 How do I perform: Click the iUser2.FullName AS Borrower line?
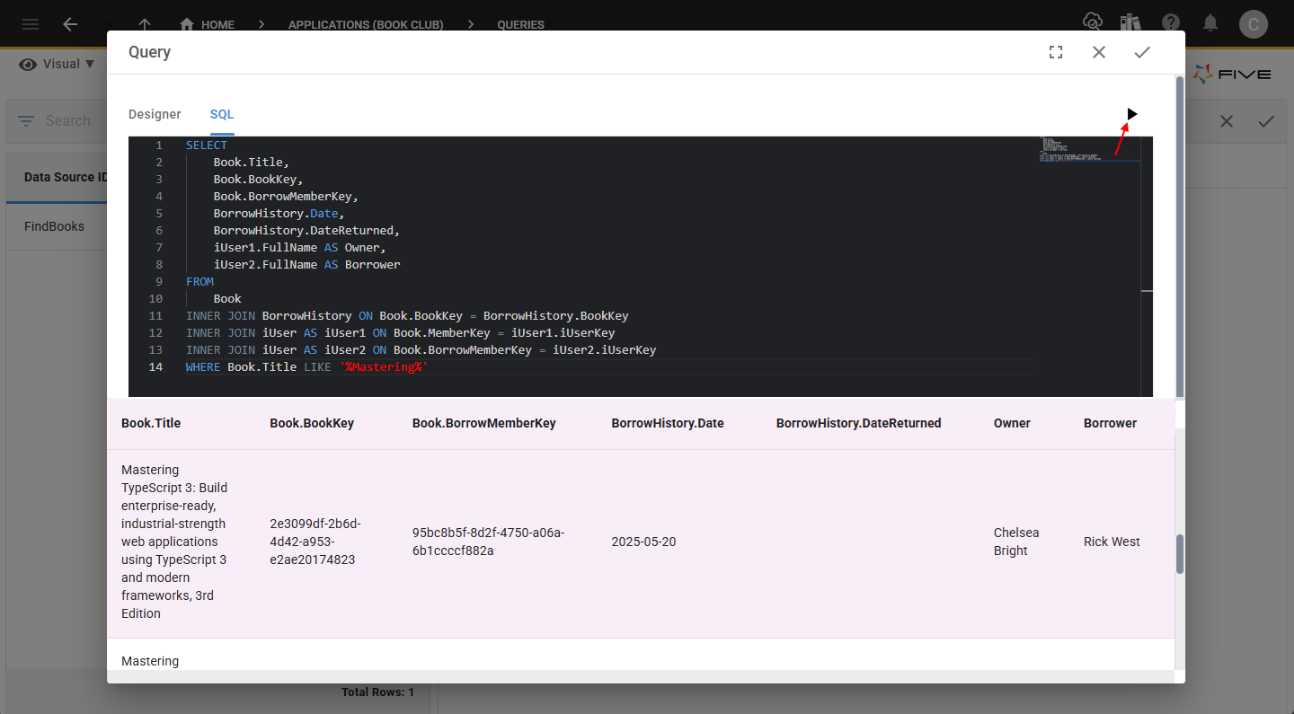pos(306,265)
